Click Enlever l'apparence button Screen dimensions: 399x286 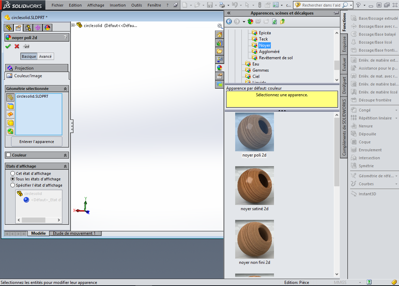pyautogui.click(x=37, y=142)
